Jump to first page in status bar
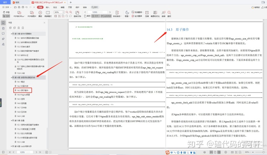 coord(10,152)
